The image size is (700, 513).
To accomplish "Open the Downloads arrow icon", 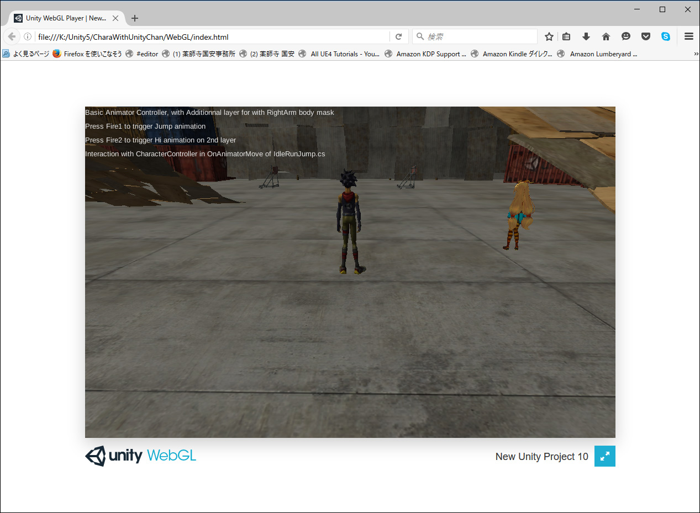I will [x=586, y=36].
